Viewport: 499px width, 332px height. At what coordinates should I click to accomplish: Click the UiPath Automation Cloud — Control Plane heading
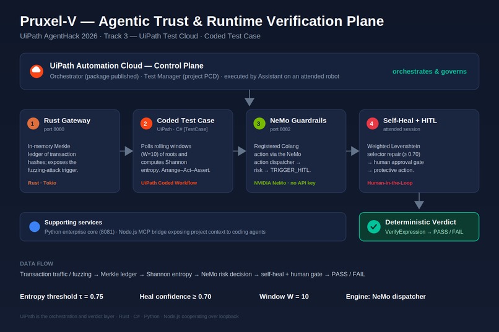126,66
